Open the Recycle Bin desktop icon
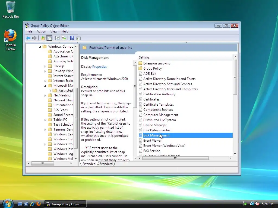This screenshot has width=278, height=208. (x=11, y=10)
